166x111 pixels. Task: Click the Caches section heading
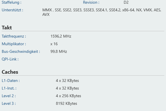coord(10,72)
